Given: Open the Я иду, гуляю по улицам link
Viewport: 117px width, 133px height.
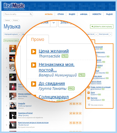Looking at the screenshot, I should (x=100, y=87).
